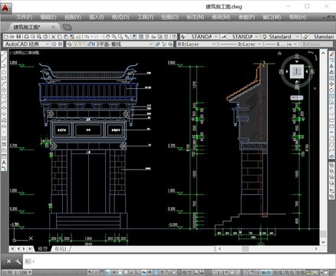Click the Save icon in the standard toolbar
The image size is (336, 276).
pos(18,37)
